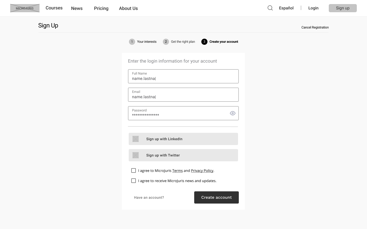Screen dimensions: 367x229
Task: Select the LinkedIn icon on the sign-up button
Action: point(135,139)
